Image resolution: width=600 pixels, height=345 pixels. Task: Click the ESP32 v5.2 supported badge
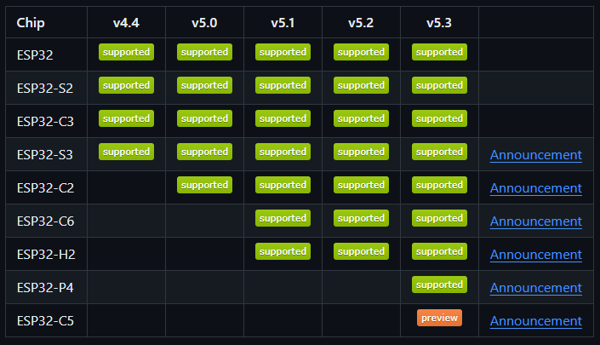click(x=361, y=52)
